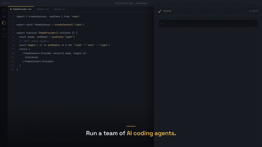Click line number 10 in the gutter
The height and width of the screenshot is (147, 262).
[x=13, y=53]
